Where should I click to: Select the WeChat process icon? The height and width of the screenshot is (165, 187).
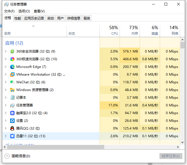point(12,82)
